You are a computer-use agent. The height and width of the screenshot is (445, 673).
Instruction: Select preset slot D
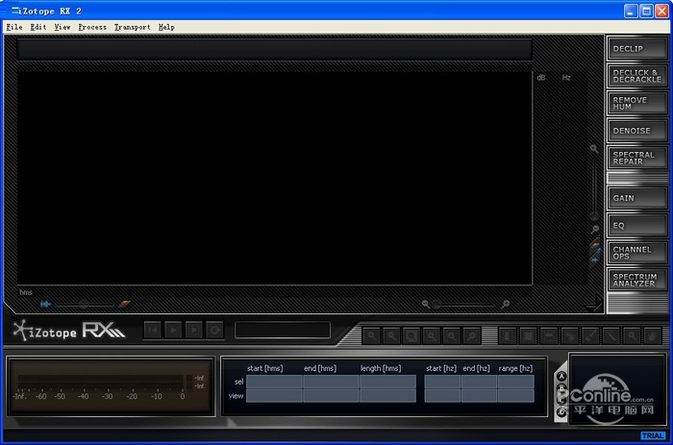561,412
